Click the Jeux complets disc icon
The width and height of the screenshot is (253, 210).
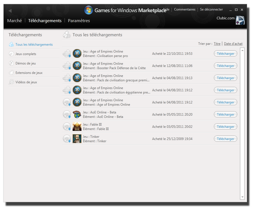pos(11,54)
